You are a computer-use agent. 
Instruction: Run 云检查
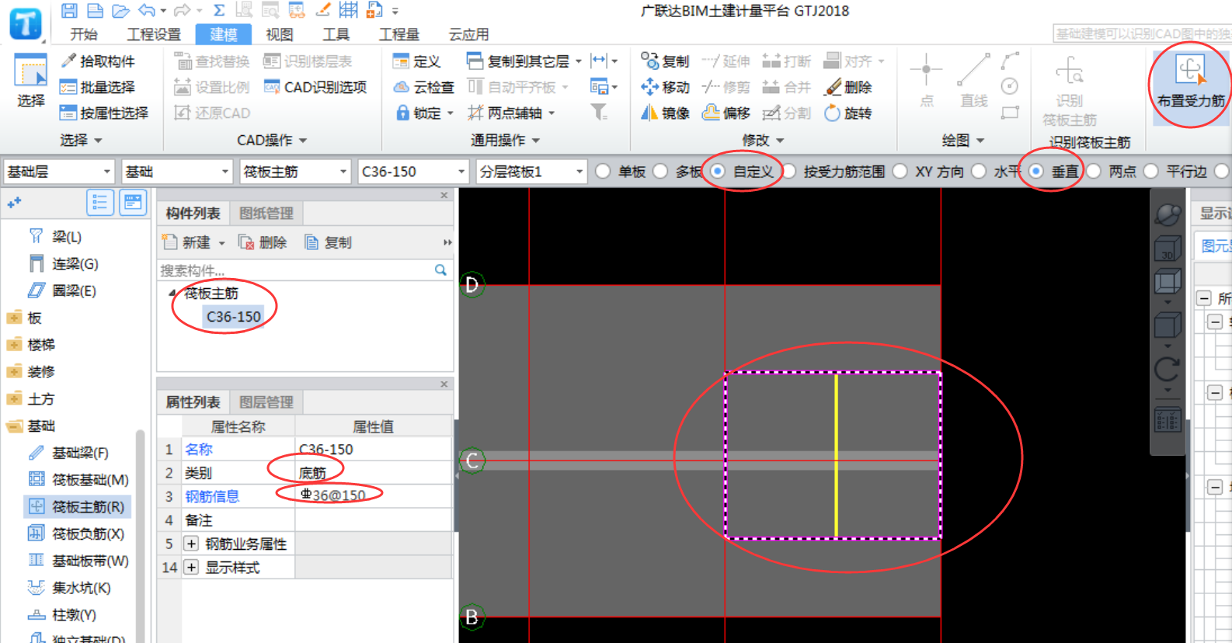pyautogui.click(x=423, y=87)
